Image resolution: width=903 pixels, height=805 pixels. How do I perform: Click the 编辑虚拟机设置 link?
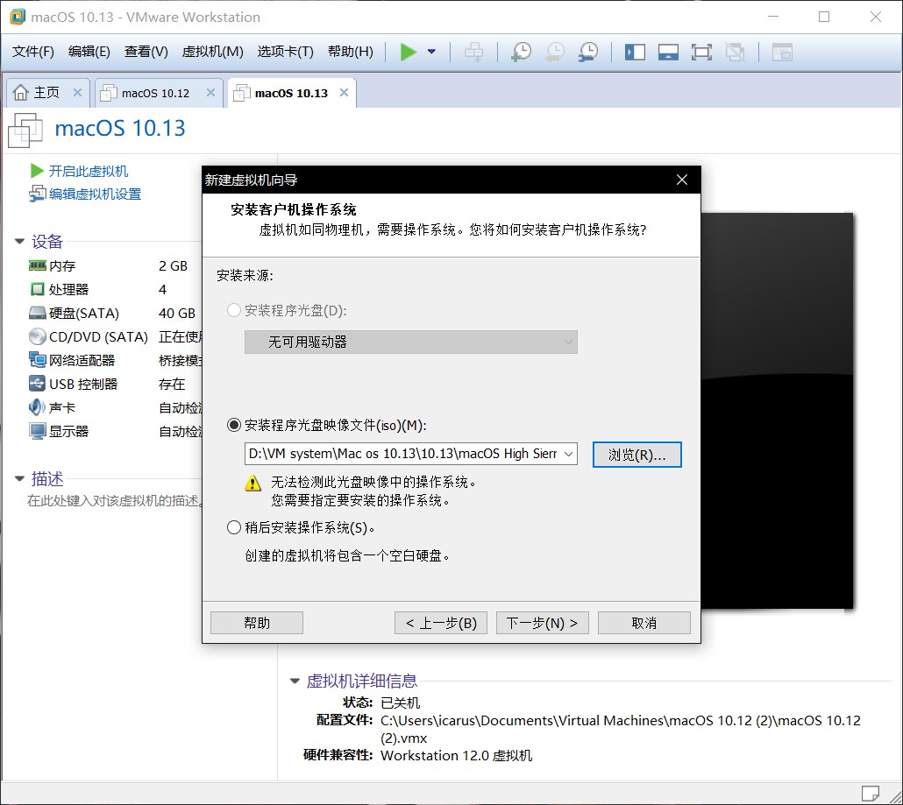tap(95, 194)
